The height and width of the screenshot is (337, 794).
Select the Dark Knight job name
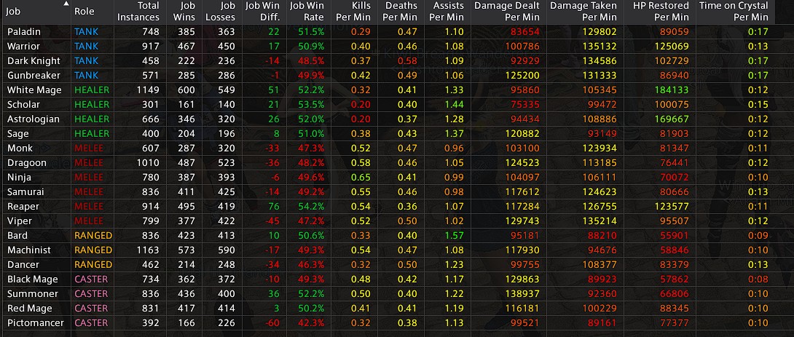click(x=34, y=60)
